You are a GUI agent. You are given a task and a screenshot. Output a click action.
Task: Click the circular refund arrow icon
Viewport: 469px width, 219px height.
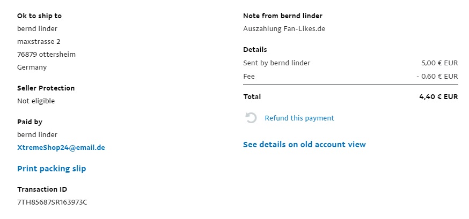point(251,118)
